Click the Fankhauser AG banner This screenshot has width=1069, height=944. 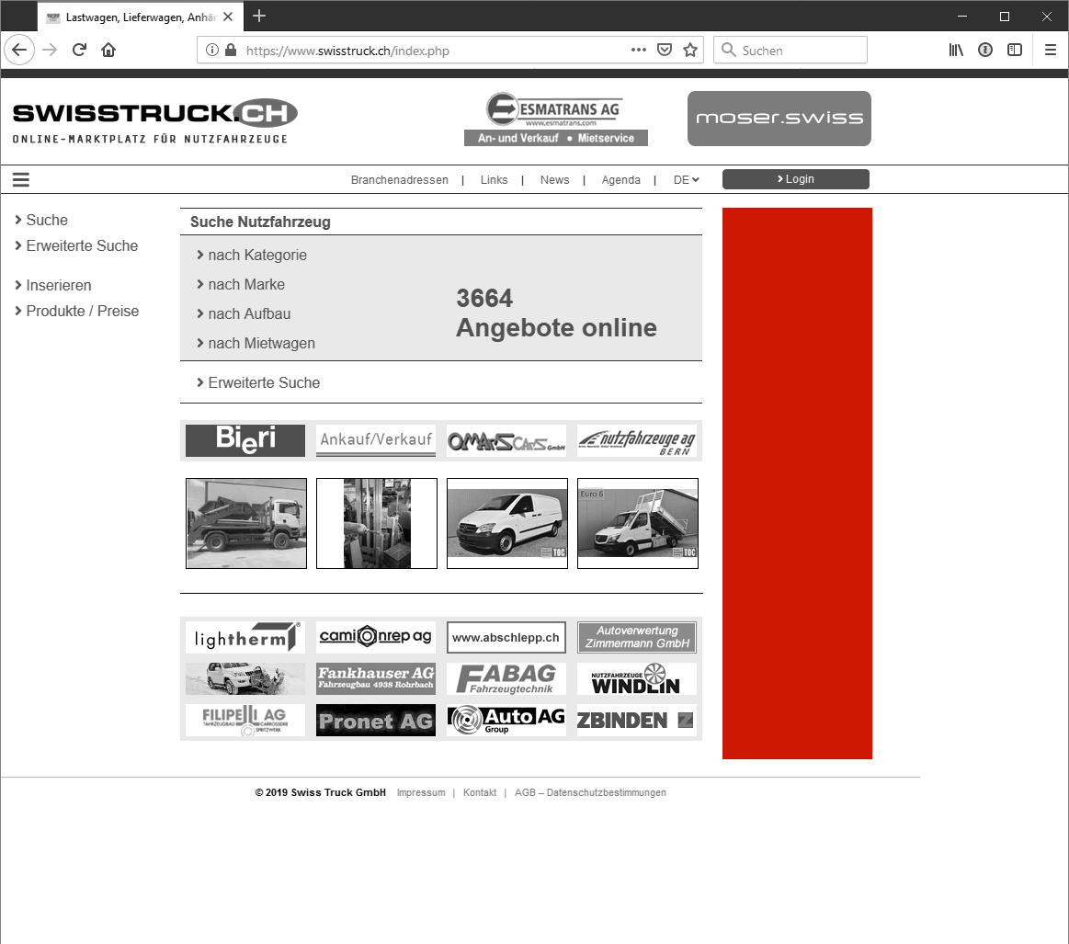pyautogui.click(x=376, y=679)
